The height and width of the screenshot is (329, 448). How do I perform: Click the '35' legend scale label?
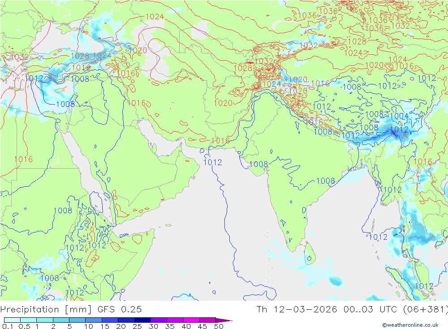pyautogui.click(x=170, y=326)
